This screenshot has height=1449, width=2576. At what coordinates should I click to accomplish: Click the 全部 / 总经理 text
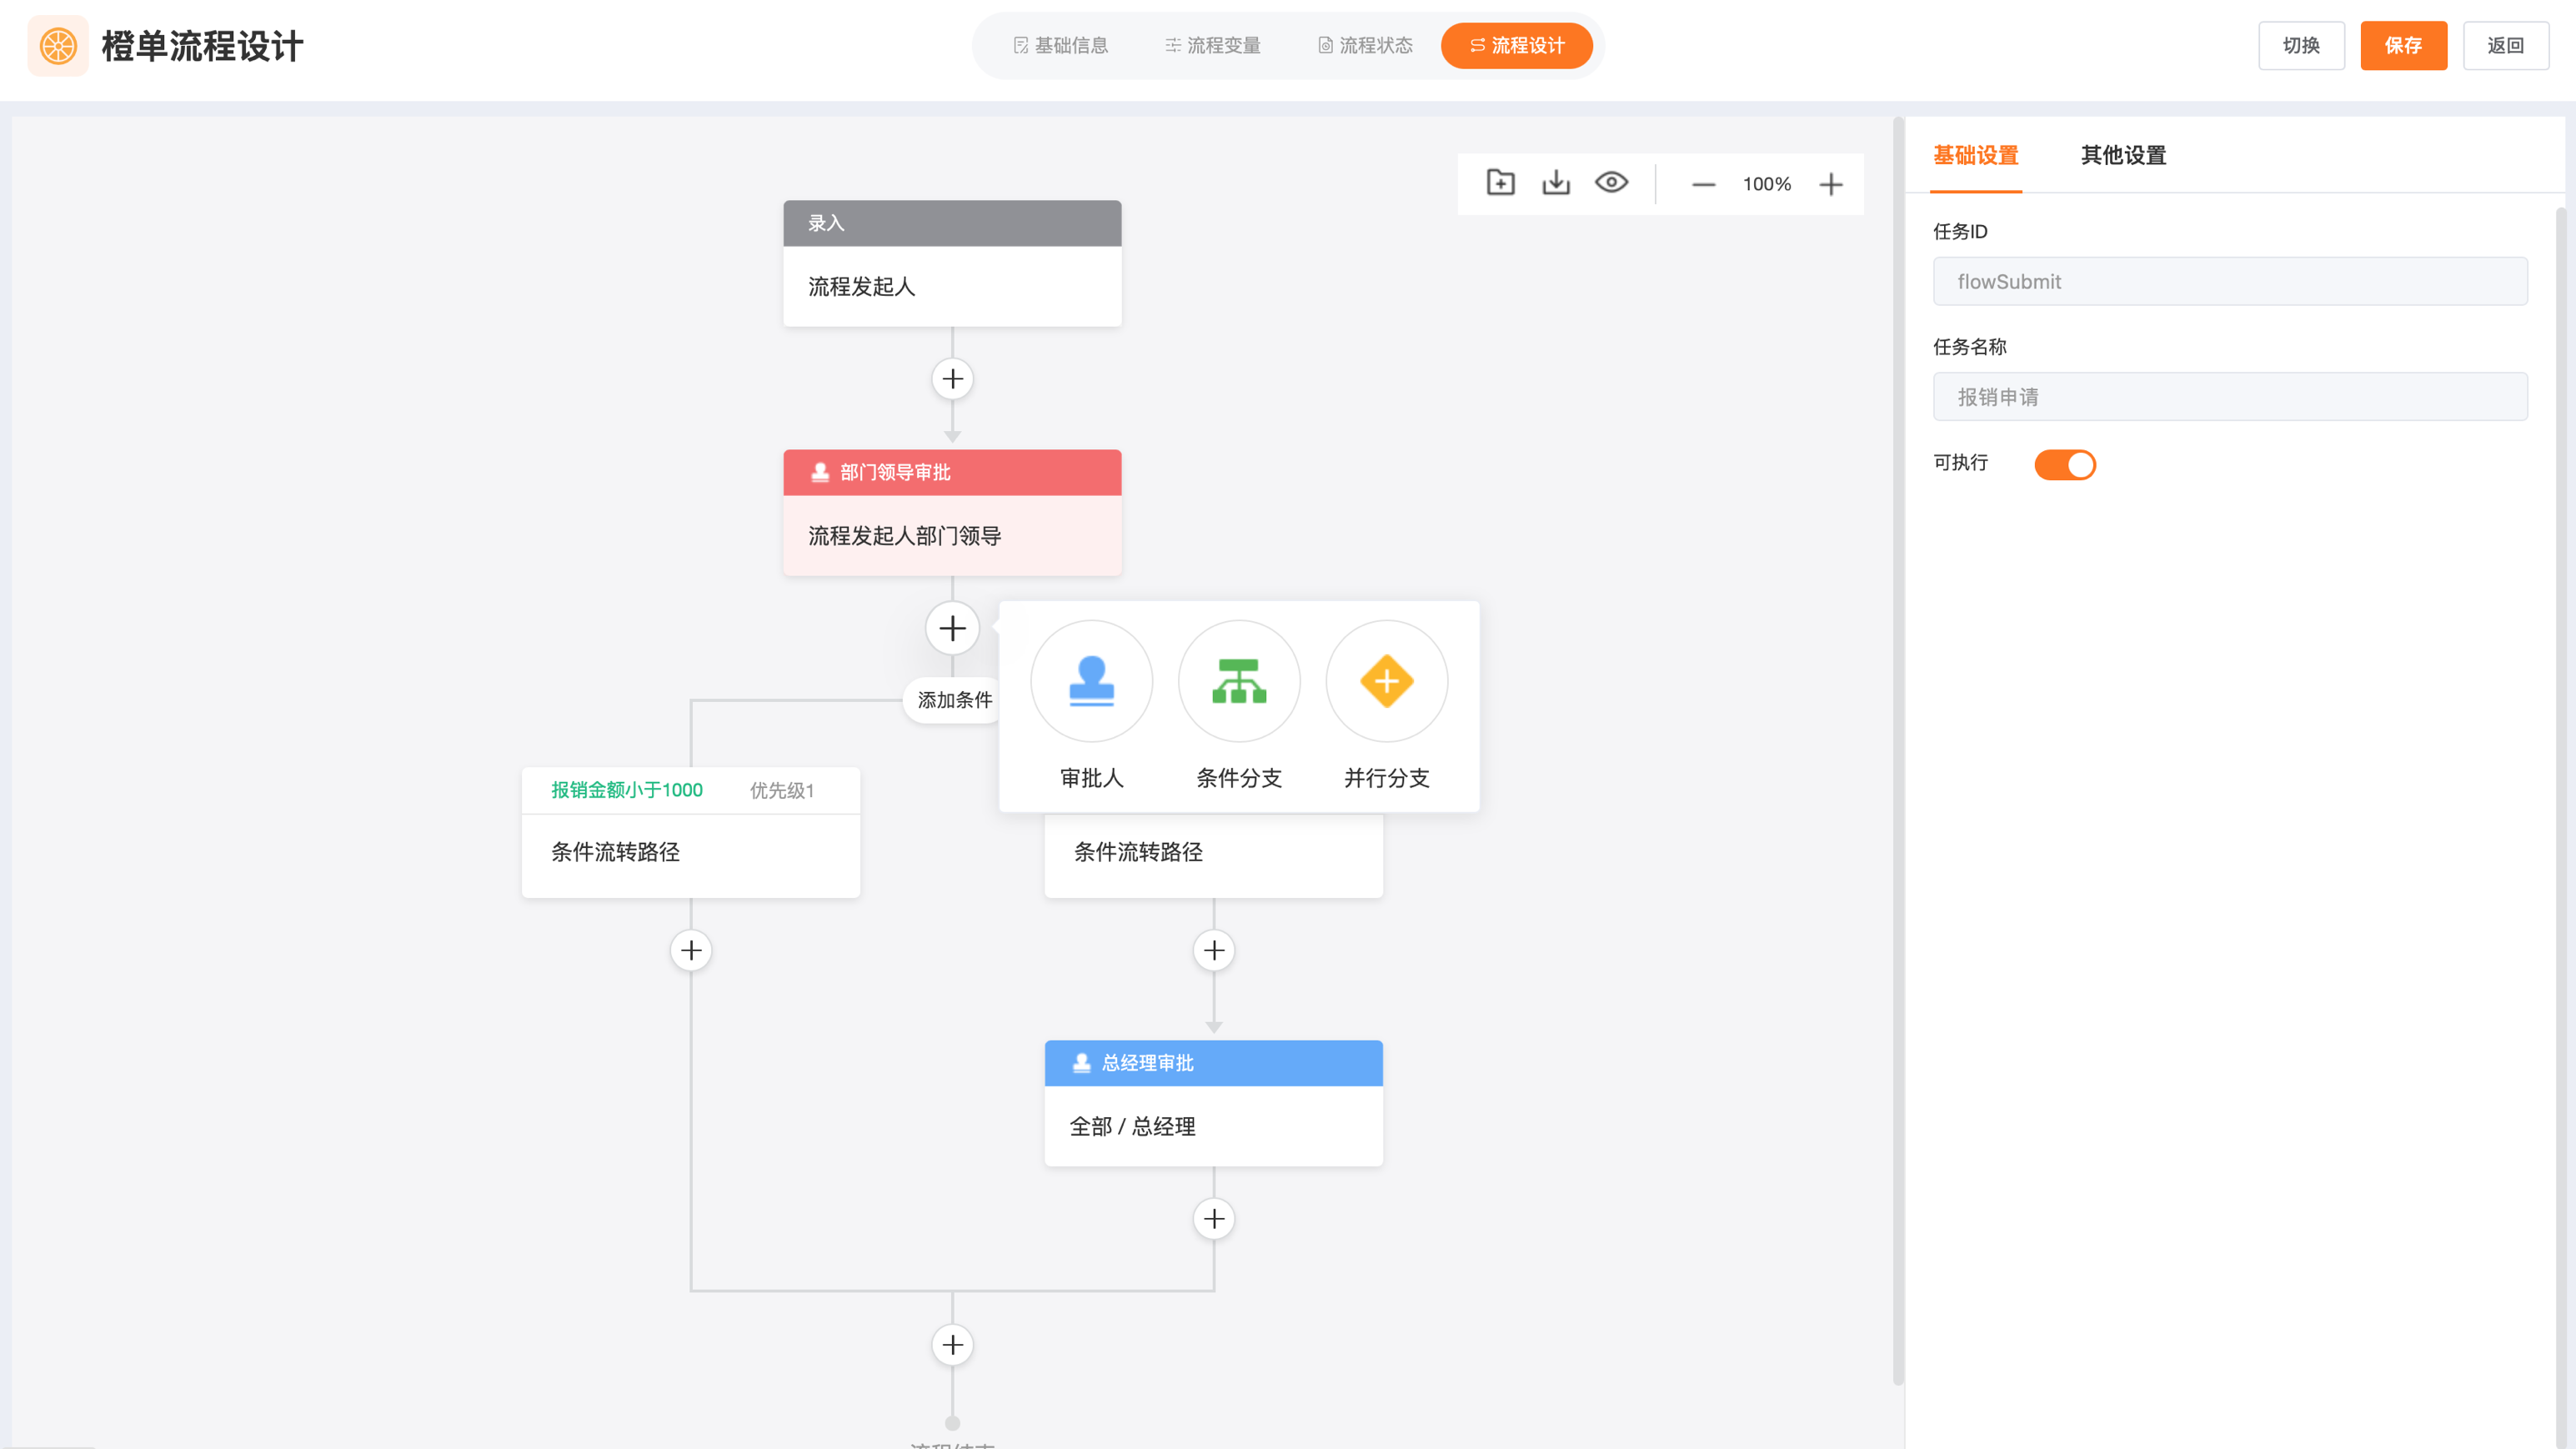pos(1132,1127)
